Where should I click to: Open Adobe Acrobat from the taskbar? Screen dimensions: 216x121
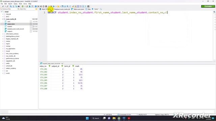coord(129,118)
